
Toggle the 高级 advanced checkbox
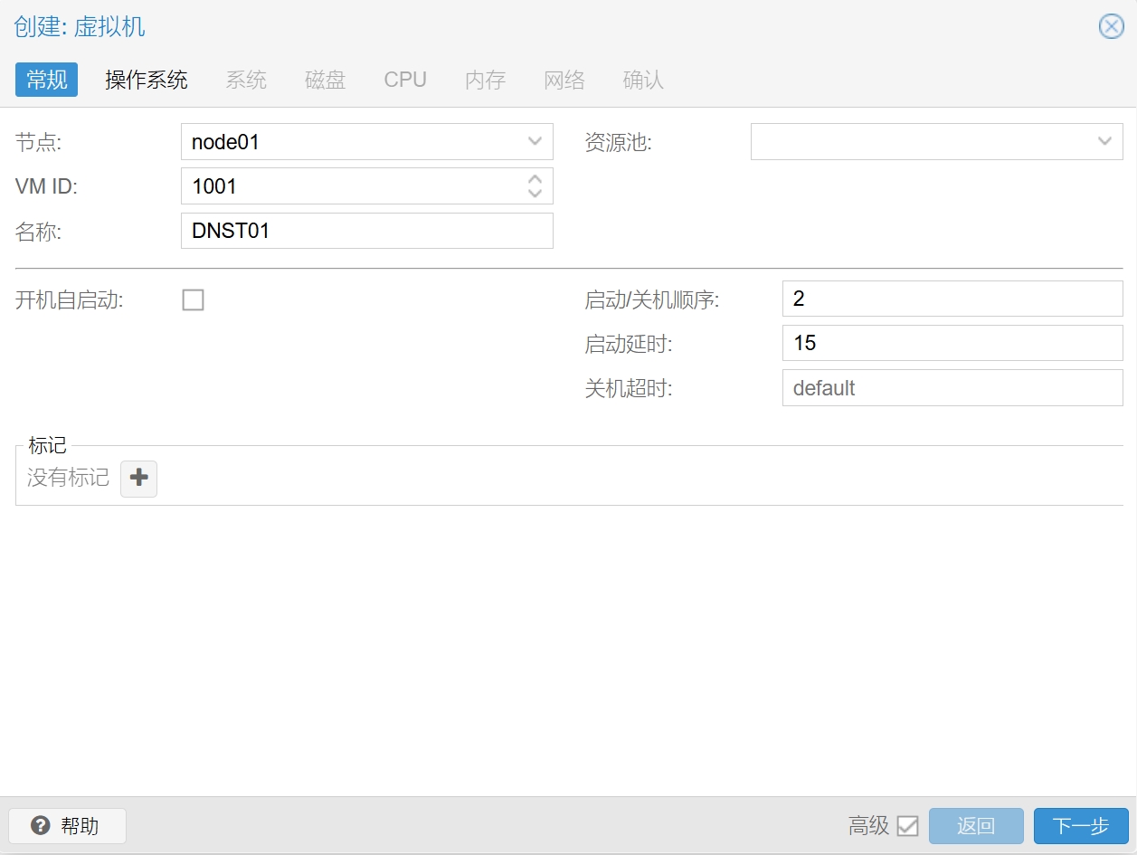(907, 826)
